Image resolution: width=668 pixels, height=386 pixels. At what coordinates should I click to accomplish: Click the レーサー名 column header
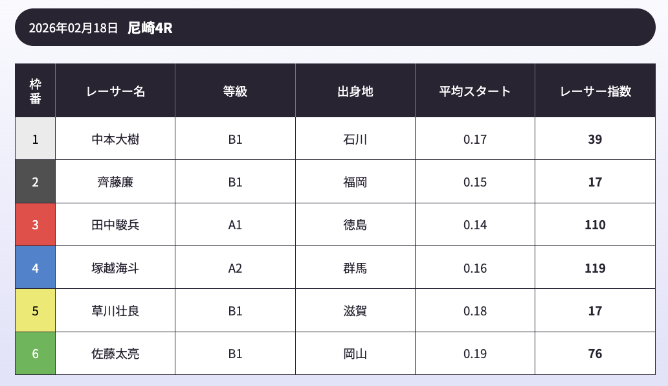click(x=115, y=91)
